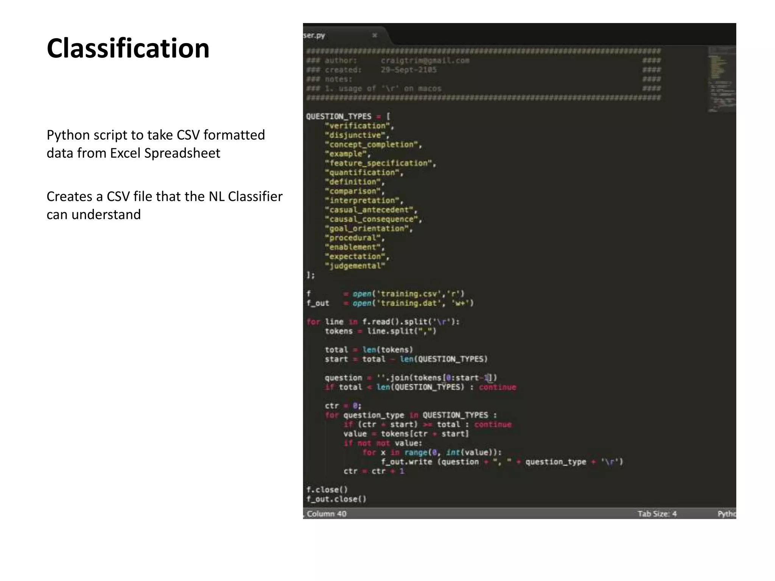
Task: Click the "quantification" string entry
Action: [364, 173]
